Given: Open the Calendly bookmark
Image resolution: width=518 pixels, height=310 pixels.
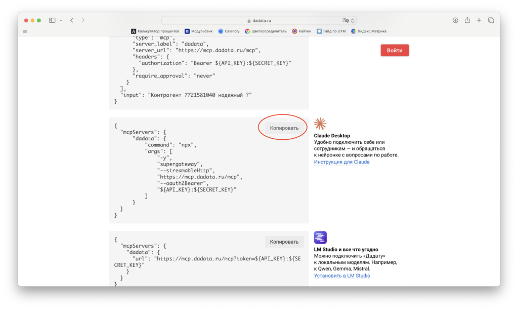Looking at the screenshot, I should pyautogui.click(x=229, y=31).
